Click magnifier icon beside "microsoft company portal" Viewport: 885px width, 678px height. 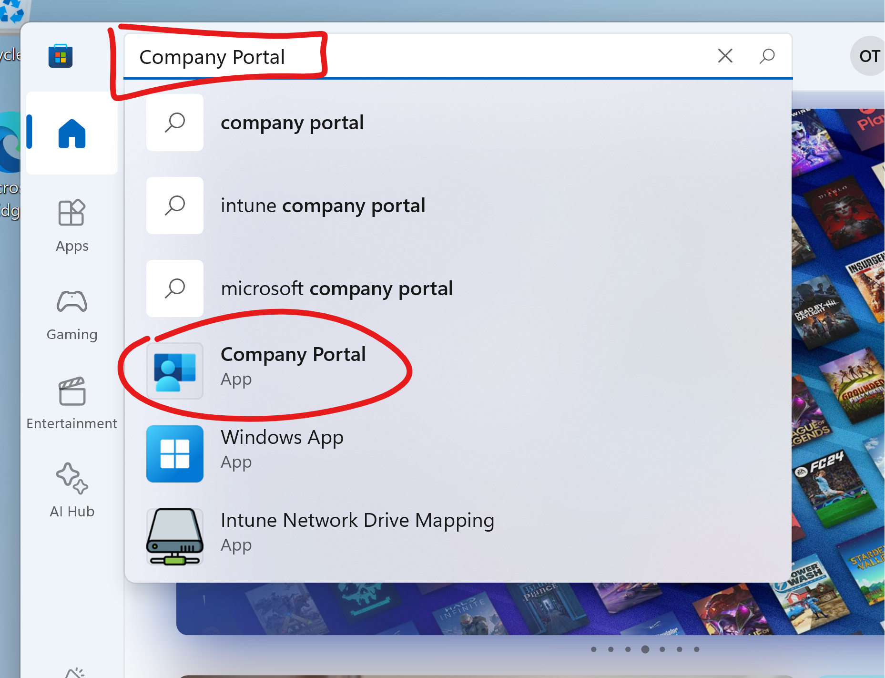[x=175, y=288]
